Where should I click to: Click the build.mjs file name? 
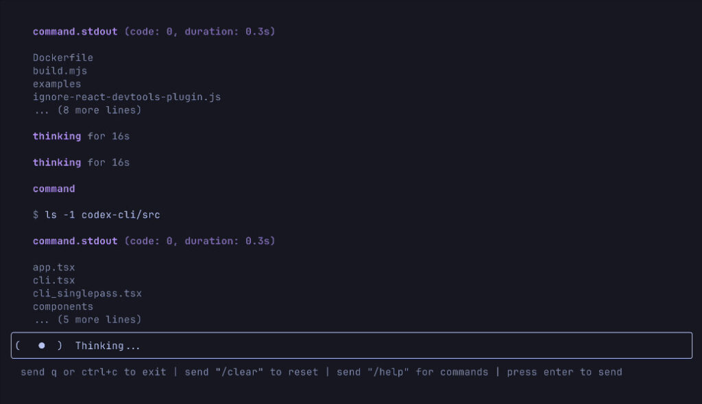60,71
